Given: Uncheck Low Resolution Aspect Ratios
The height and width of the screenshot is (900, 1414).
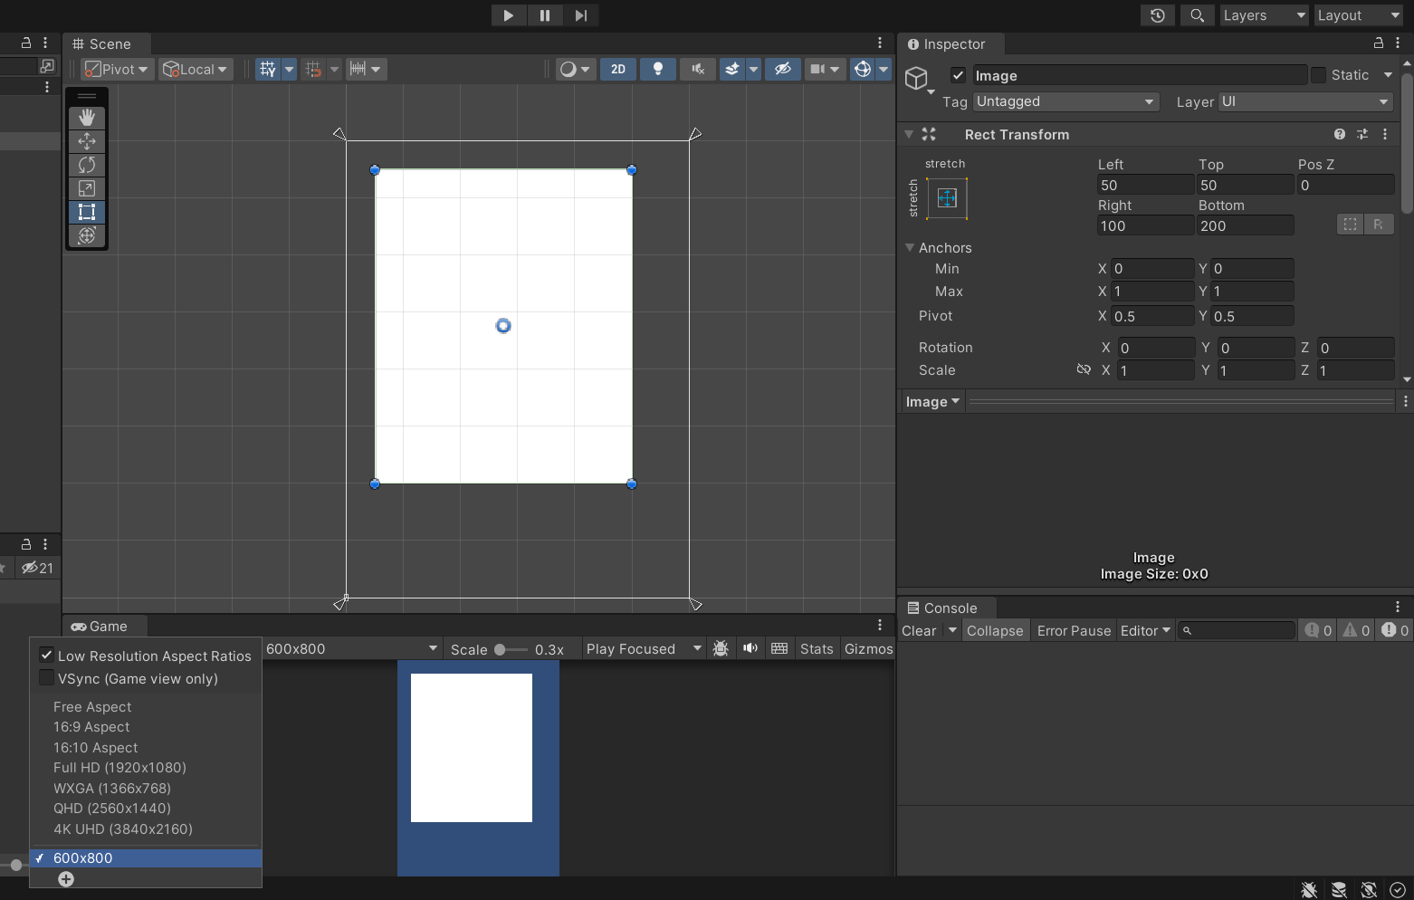Looking at the screenshot, I should [x=47, y=655].
